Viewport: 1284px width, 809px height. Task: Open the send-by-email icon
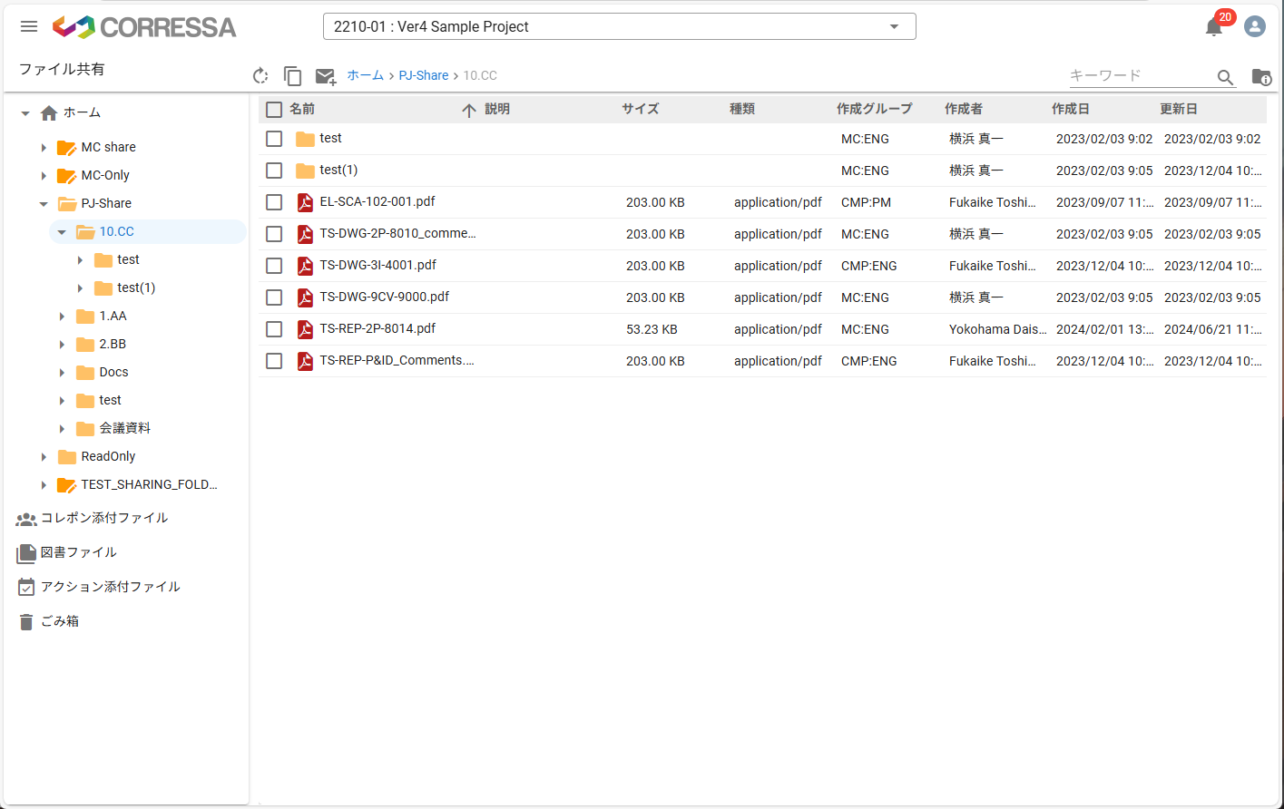point(325,76)
